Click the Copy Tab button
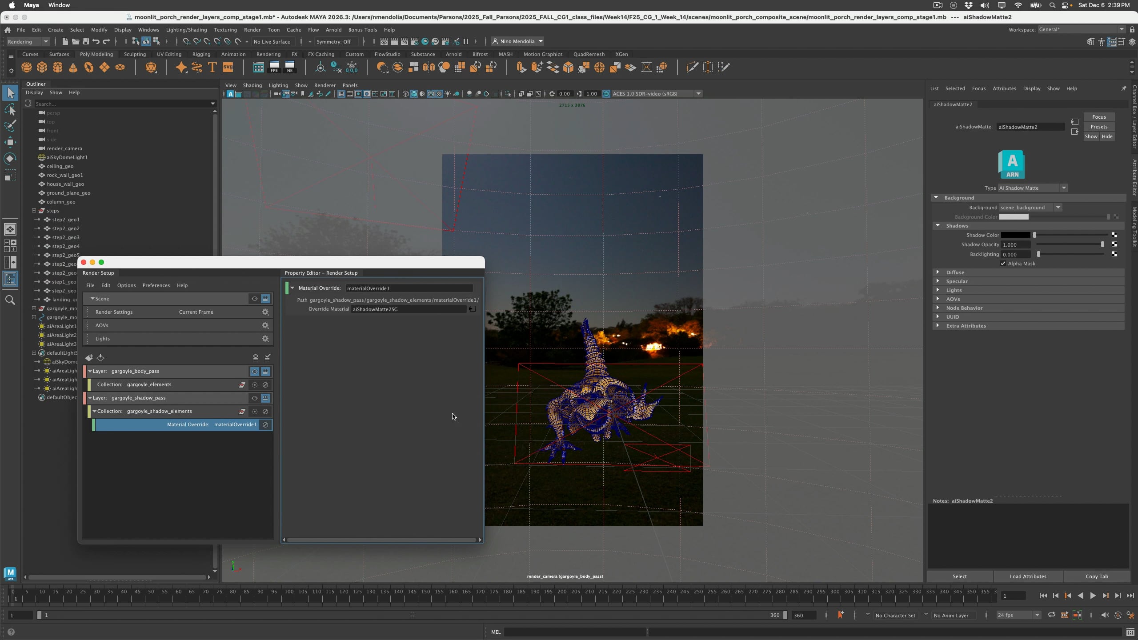This screenshot has width=1138, height=640. pos(1097,576)
